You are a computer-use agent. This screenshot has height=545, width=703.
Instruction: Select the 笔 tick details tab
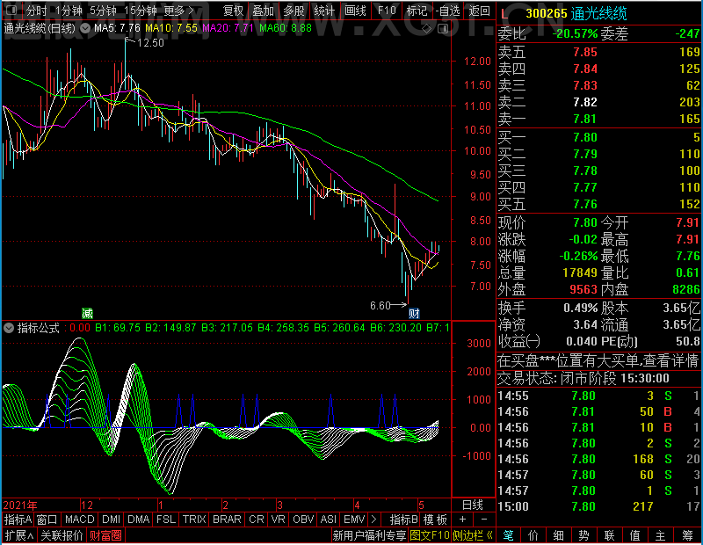coord(508,535)
